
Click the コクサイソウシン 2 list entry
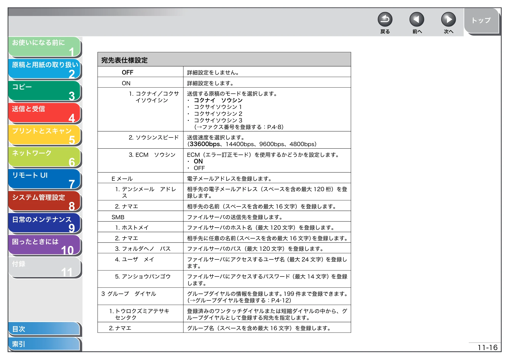tap(218, 114)
